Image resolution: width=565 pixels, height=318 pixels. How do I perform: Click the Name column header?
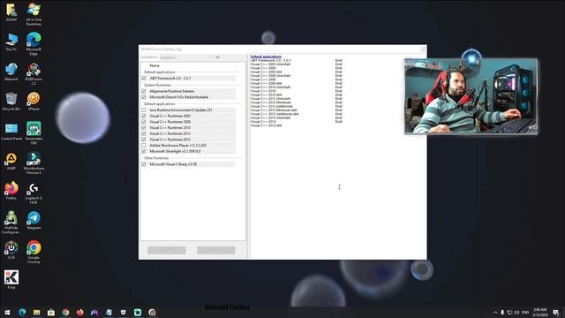154,65
